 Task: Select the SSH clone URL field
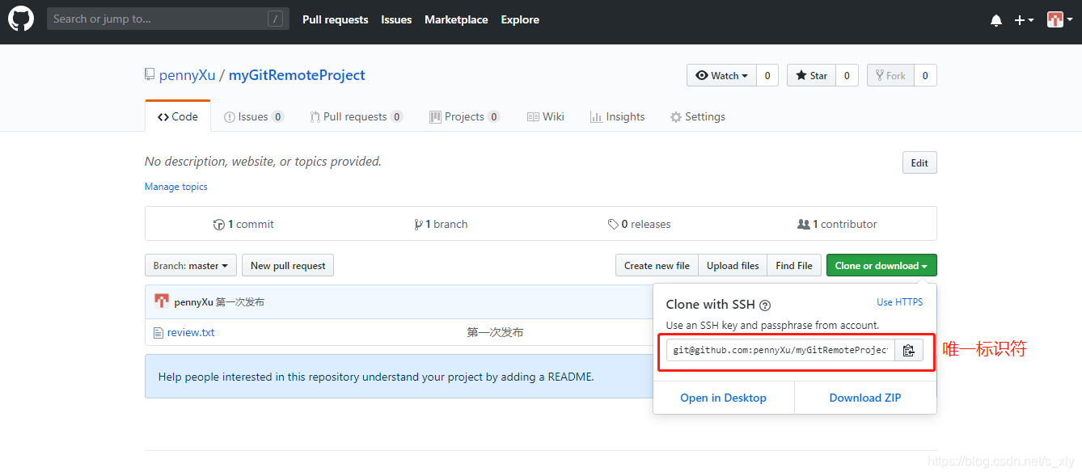tap(780, 350)
